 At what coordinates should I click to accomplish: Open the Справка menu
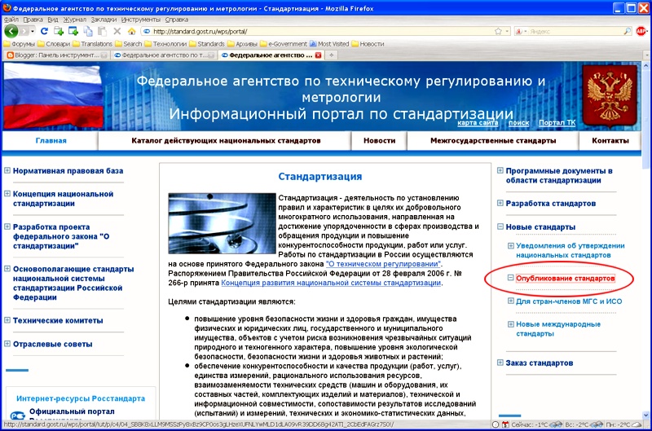(177, 20)
